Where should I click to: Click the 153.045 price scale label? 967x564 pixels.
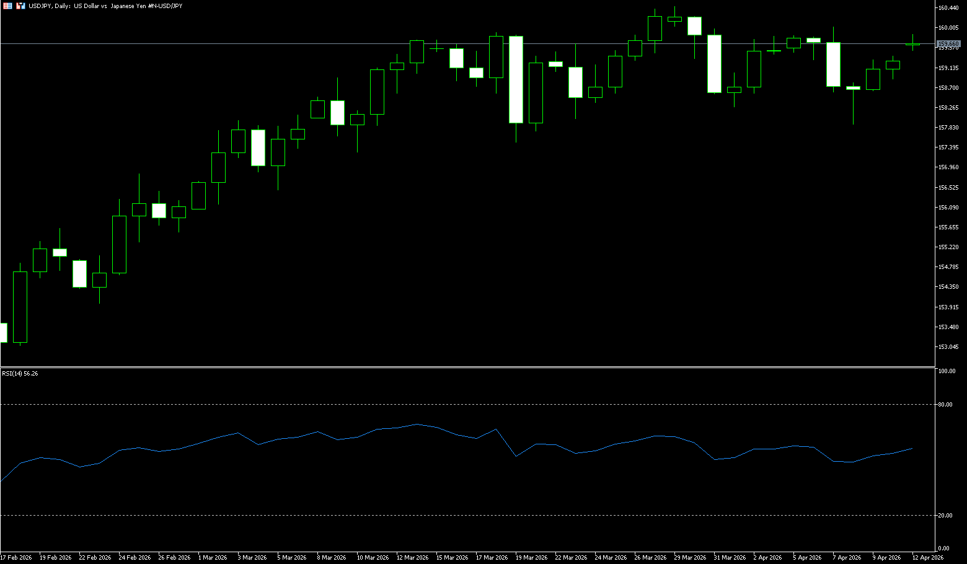948,347
